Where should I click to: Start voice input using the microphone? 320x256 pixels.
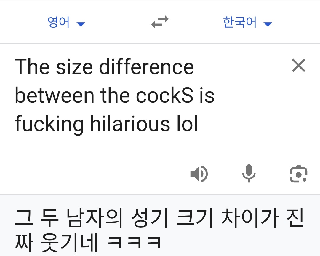tap(249, 174)
